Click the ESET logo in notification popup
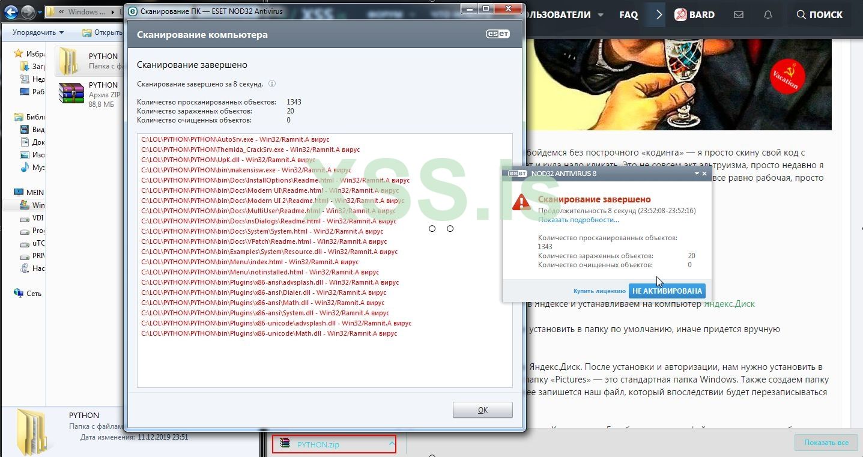The image size is (863, 457). 519,174
